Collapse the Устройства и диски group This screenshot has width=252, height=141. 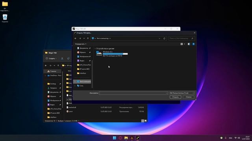pos(95,49)
